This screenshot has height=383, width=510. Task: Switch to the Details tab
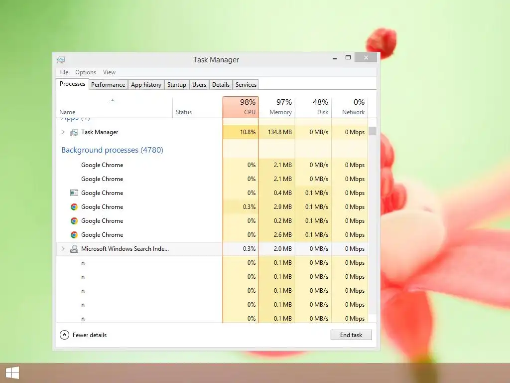coord(221,85)
